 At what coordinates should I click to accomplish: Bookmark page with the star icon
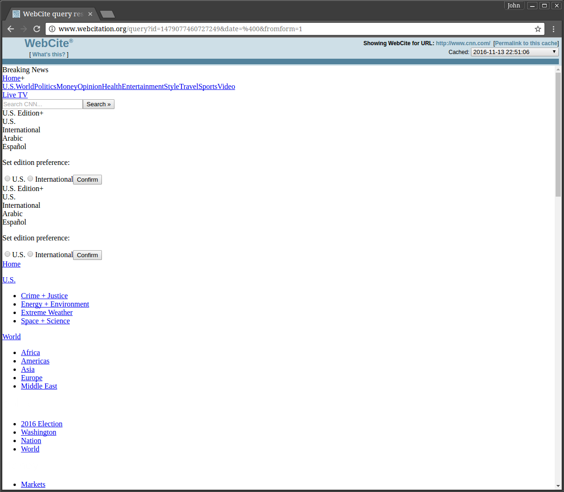tap(538, 29)
